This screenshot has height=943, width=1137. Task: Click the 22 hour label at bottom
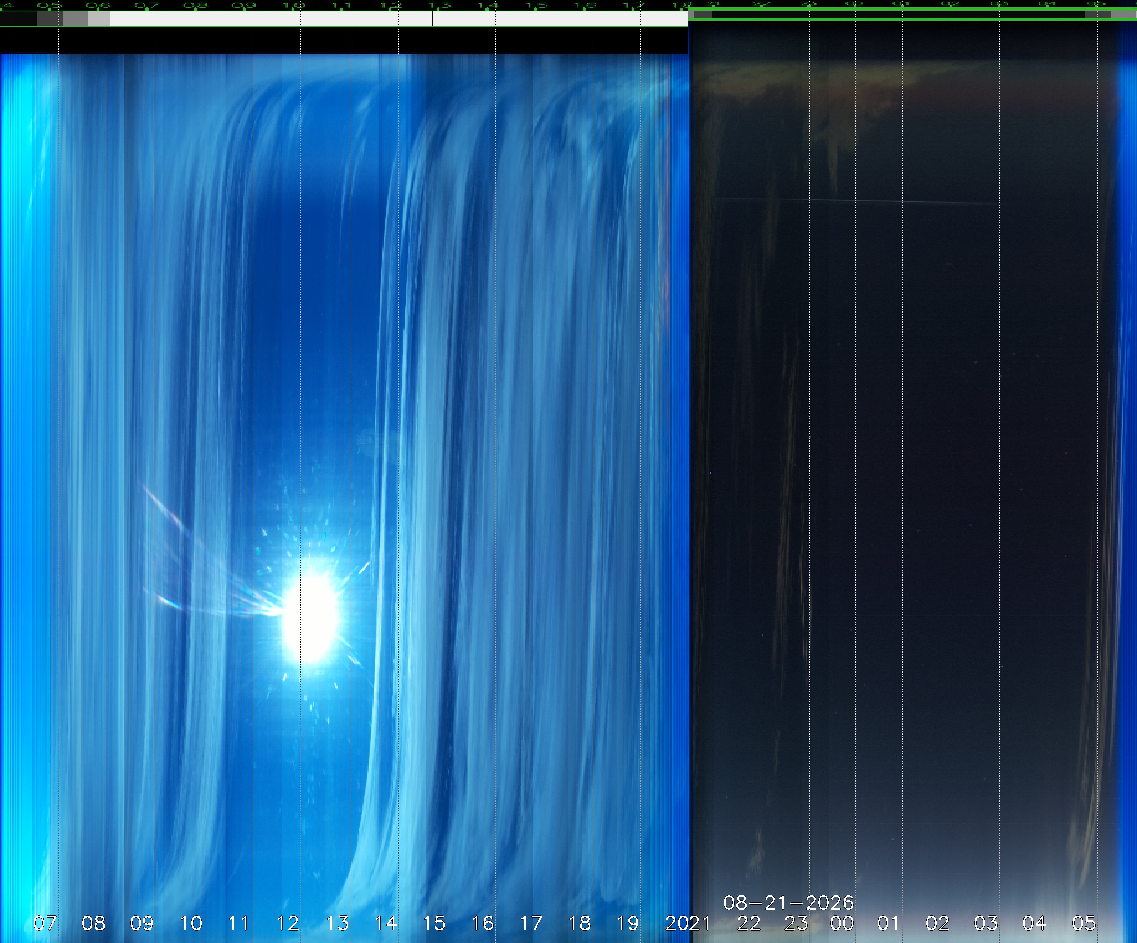point(749,923)
